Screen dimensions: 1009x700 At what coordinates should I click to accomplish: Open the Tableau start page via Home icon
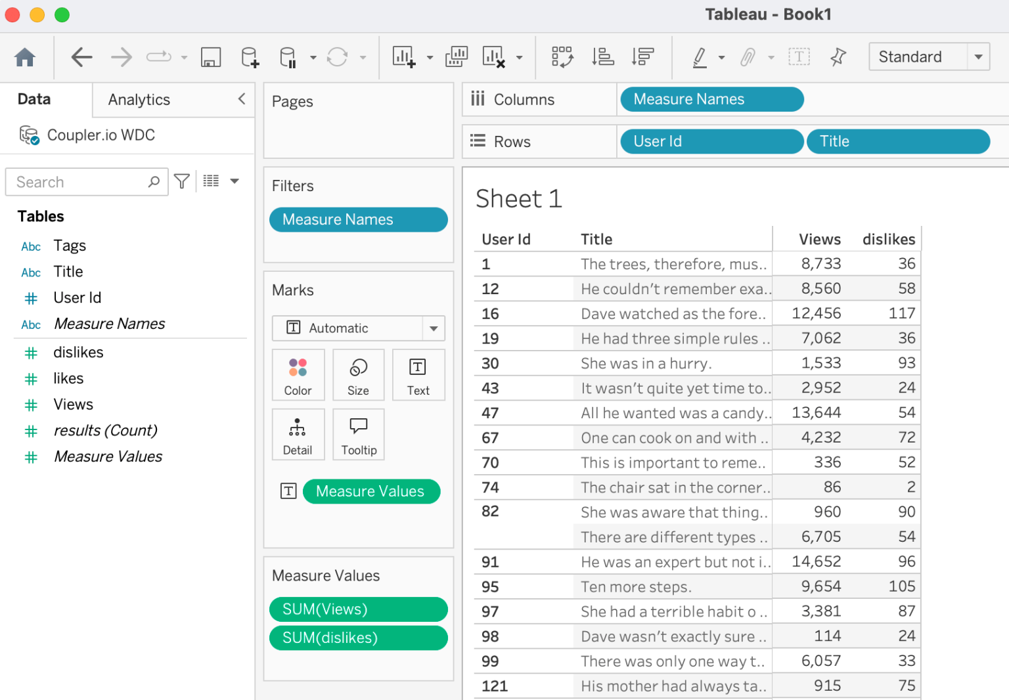tap(26, 57)
